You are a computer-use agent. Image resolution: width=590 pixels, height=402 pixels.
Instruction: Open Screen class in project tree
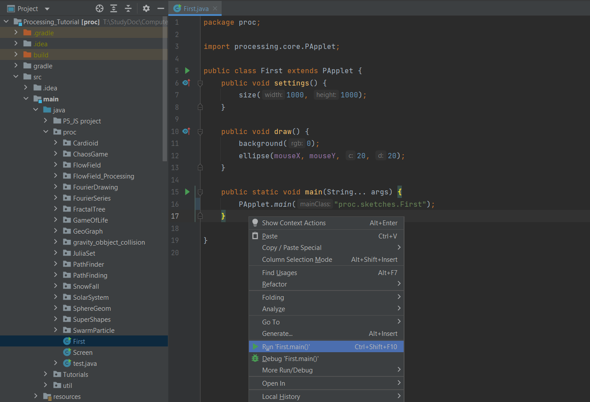click(x=82, y=353)
